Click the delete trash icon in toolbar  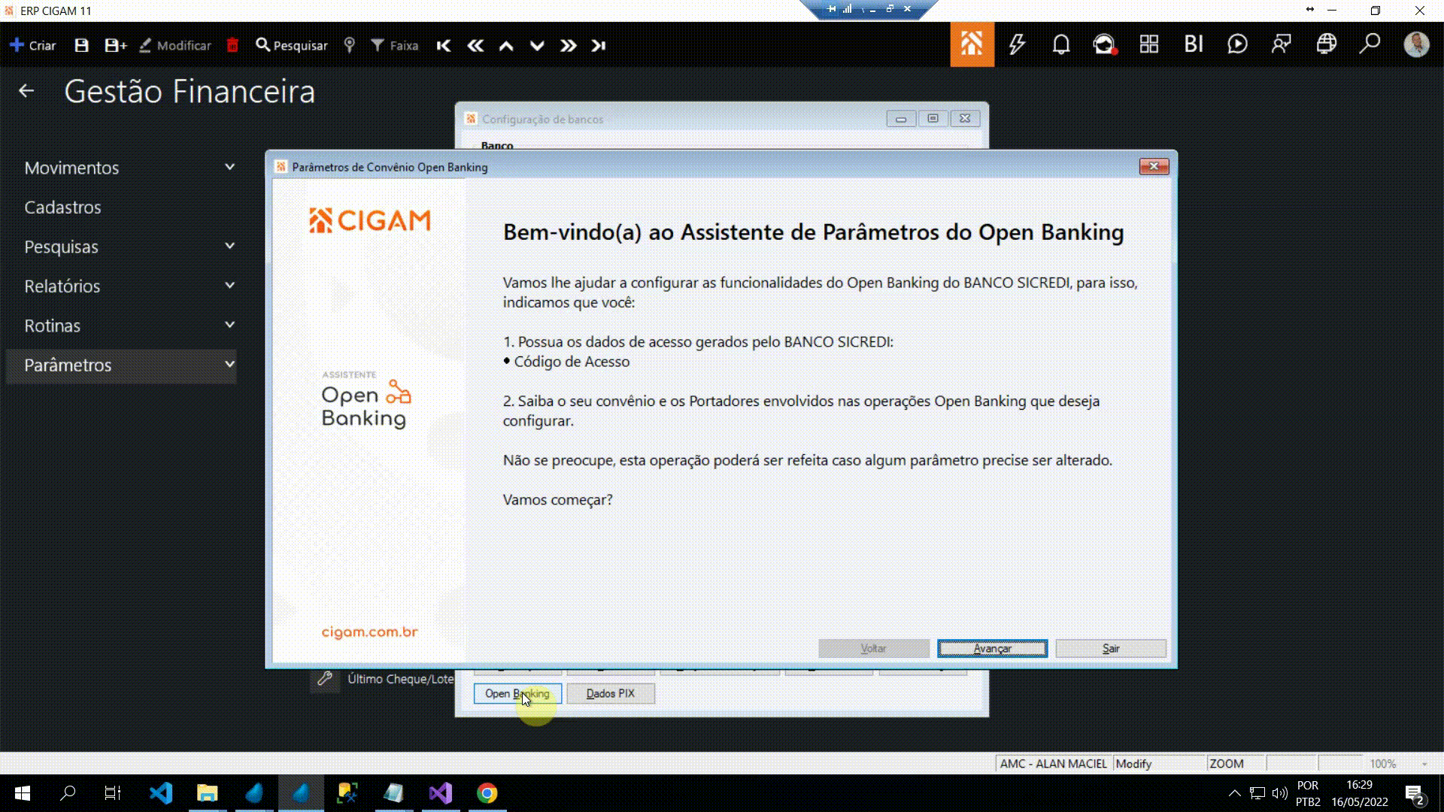(232, 45)
